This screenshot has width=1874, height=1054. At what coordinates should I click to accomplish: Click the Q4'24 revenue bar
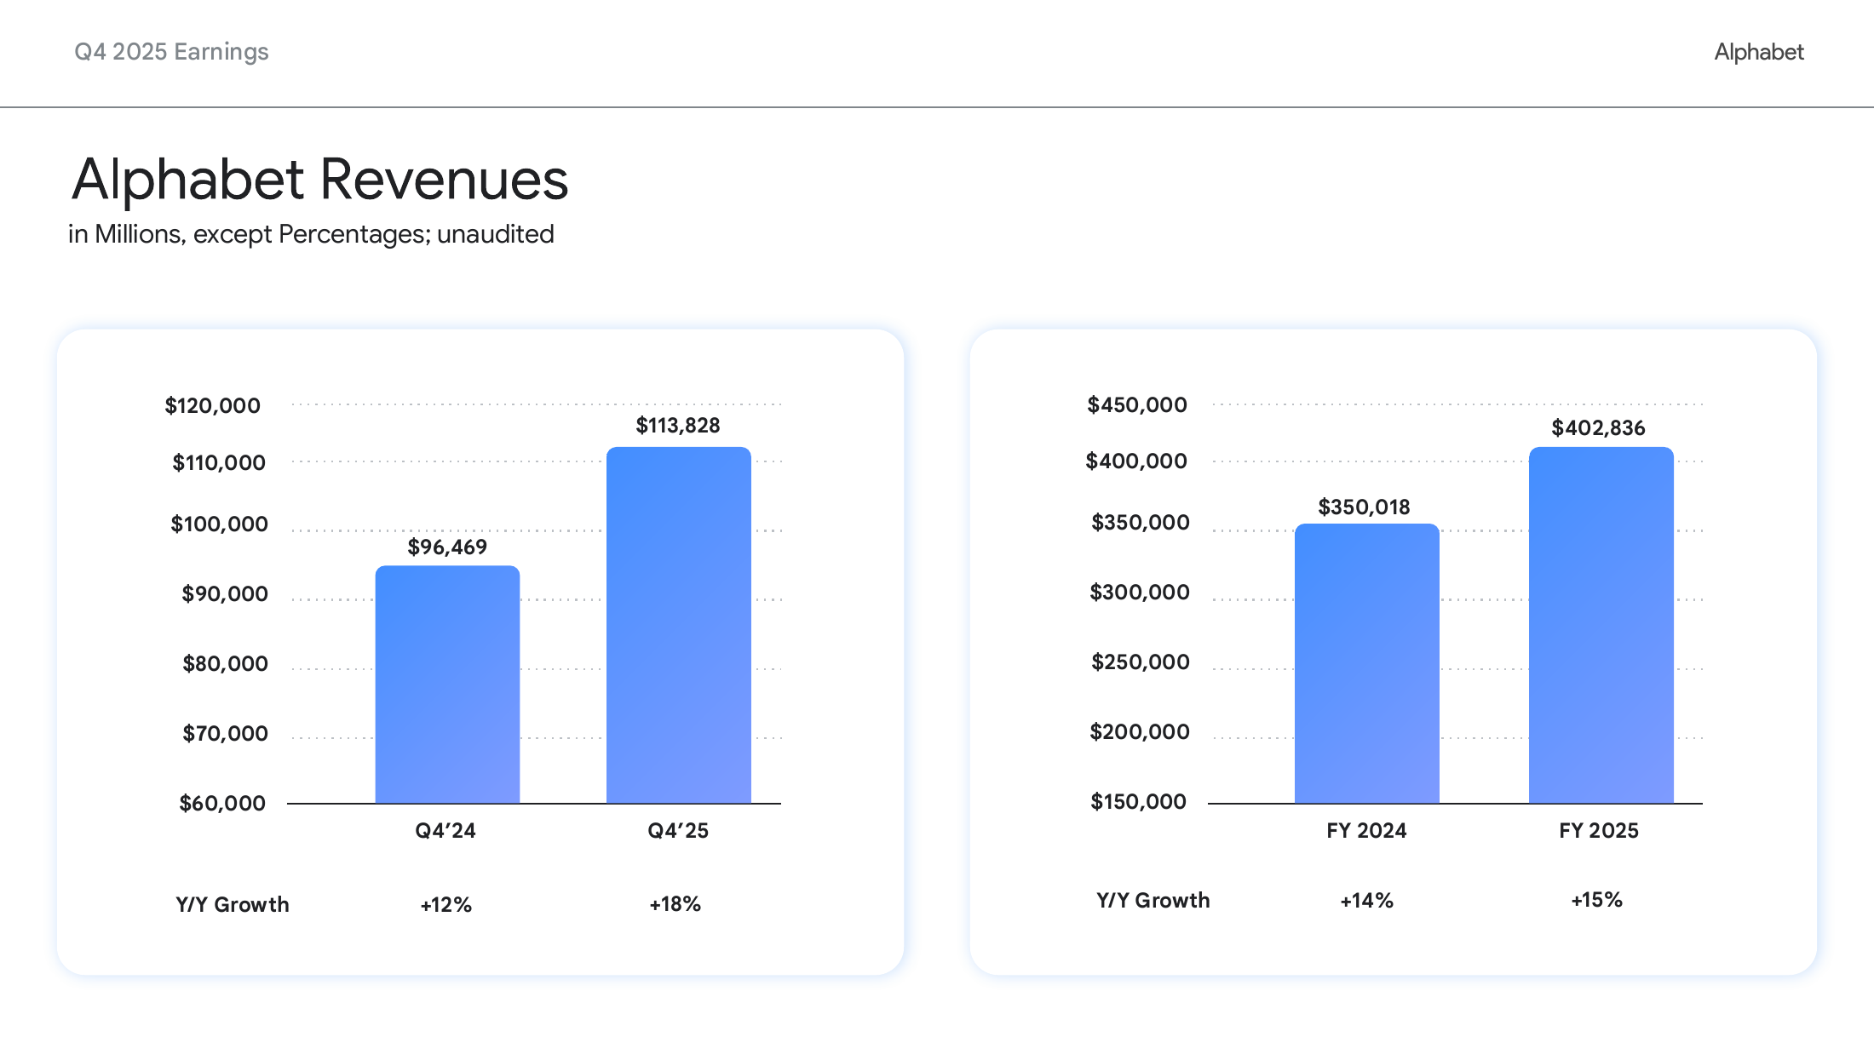click(447, 685)
